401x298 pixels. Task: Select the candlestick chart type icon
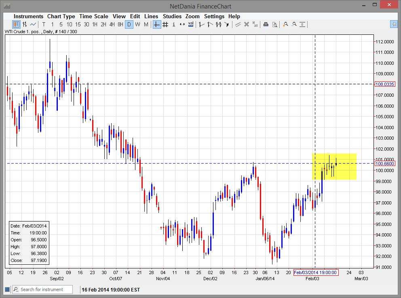pyautogui.click(x=15, y=25)
